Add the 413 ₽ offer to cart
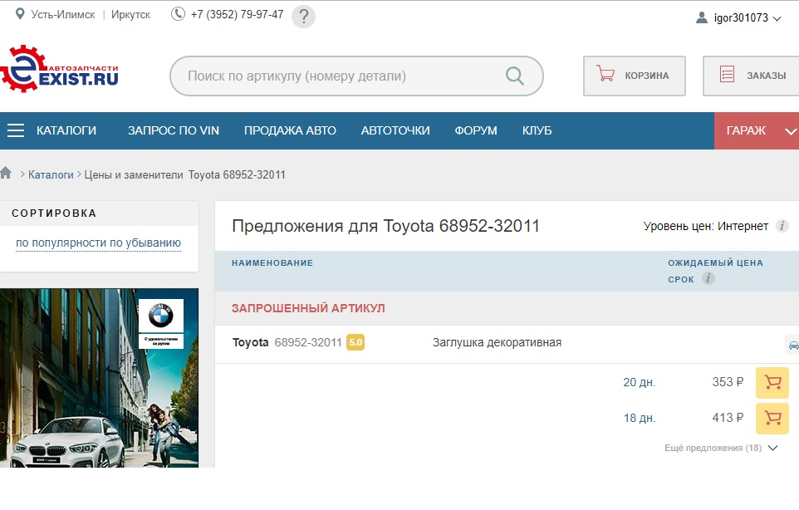The image size is (799, 510). point(772,418)
